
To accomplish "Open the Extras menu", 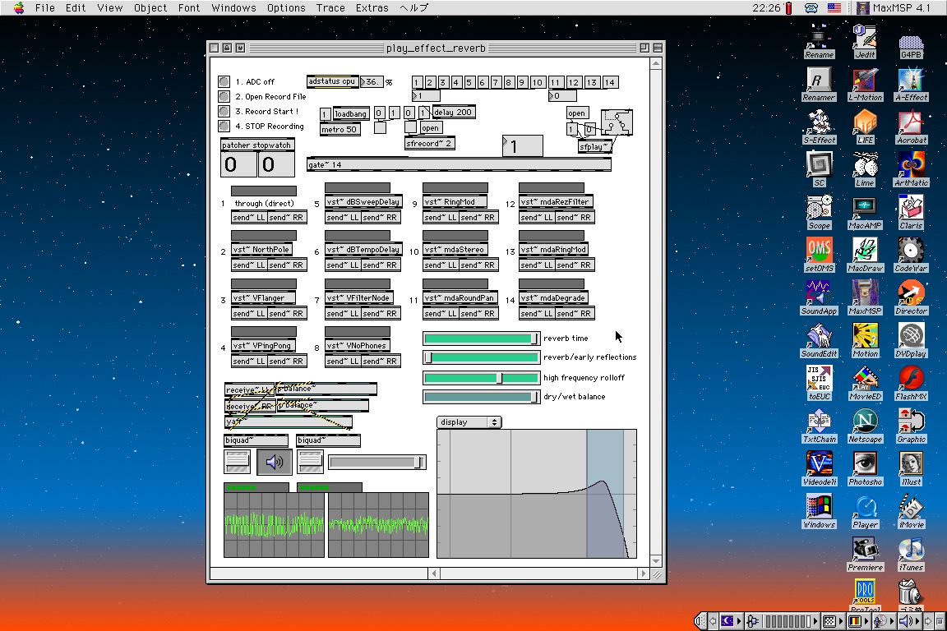I will point(372,7).
